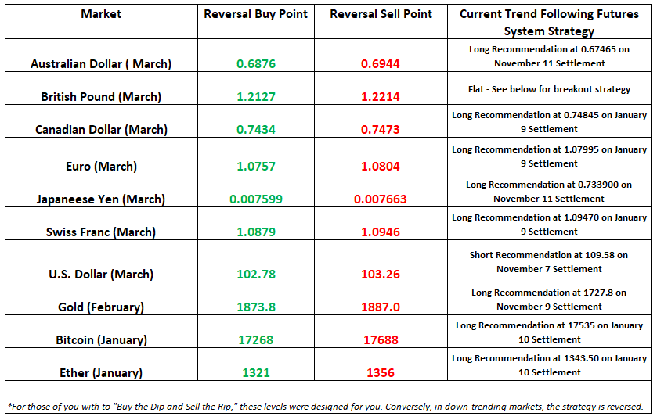This screenshot has width=657, height=420.
Task: Click Gold buy point 1873.8
Action: click(x=256, y=307)
